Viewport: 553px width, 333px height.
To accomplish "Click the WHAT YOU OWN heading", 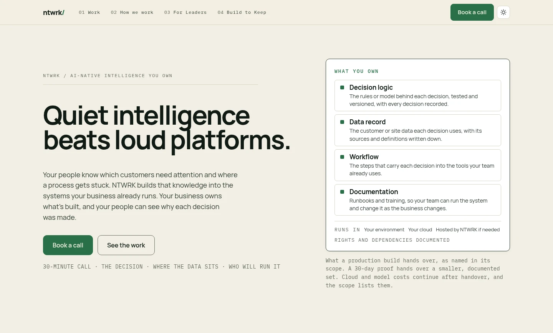I will pyautogui.click(x=356, y=71).
